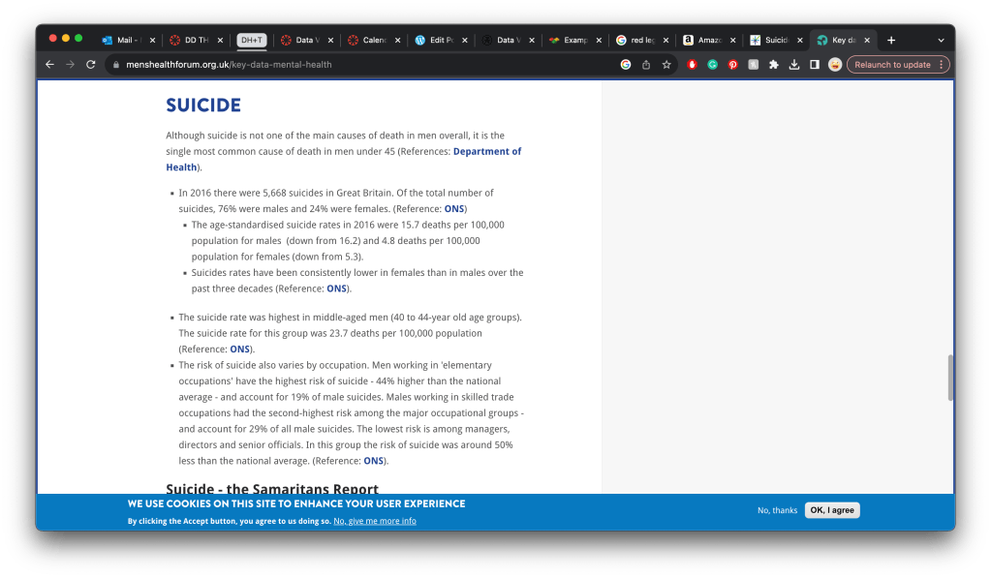
Task: Open the Department of Health reference link
Action: coord(486,152)
